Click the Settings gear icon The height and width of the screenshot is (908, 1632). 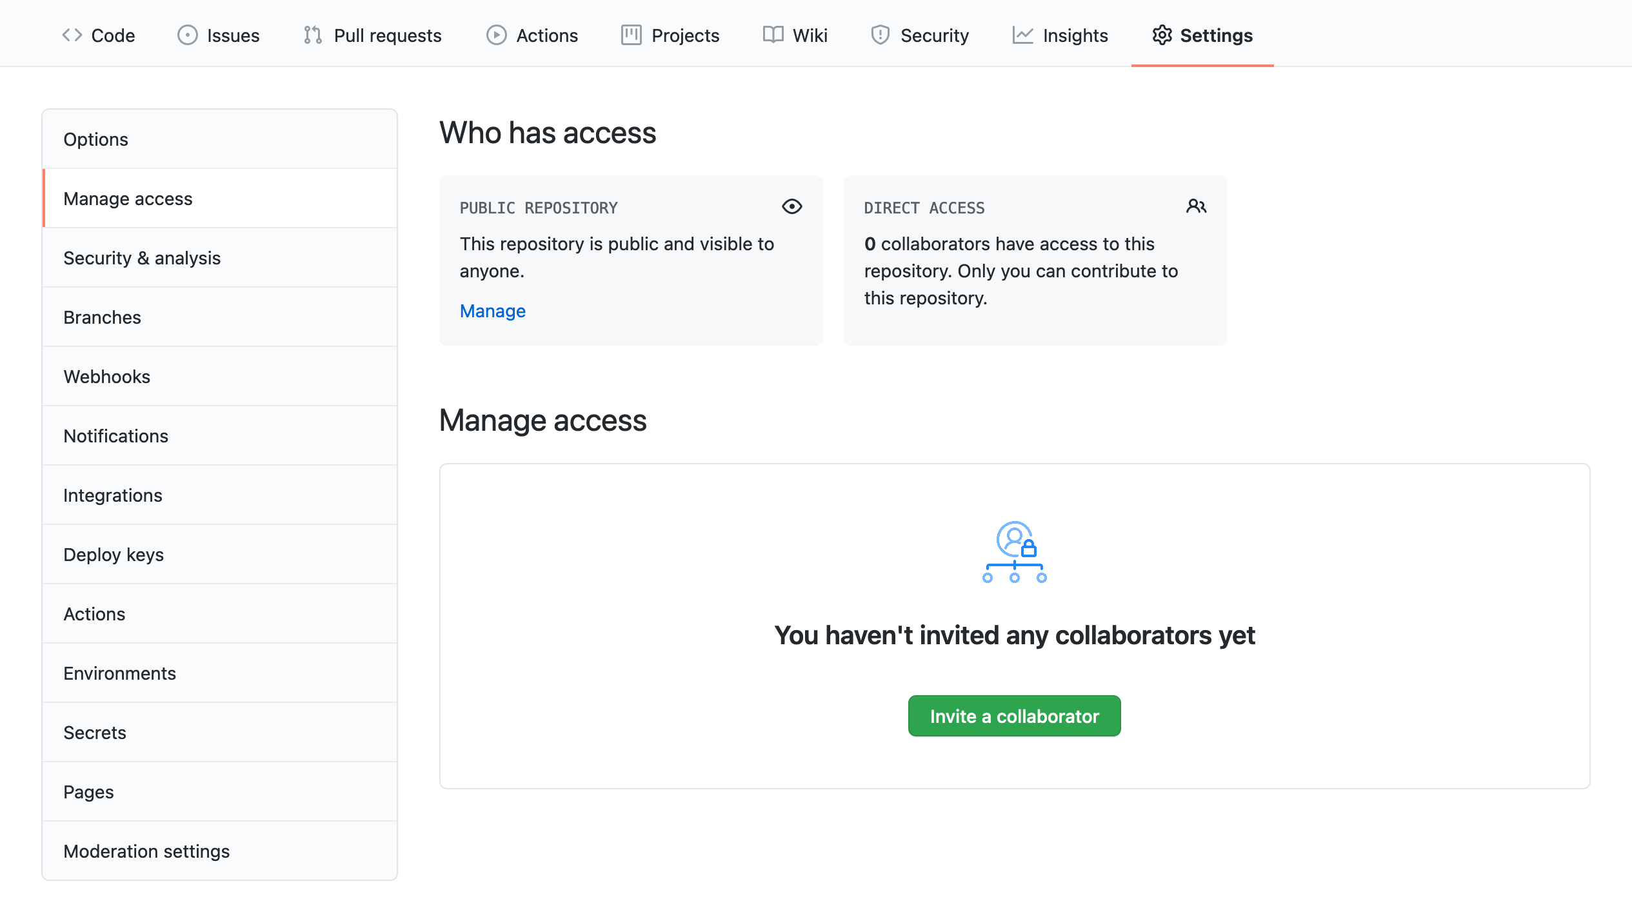[1162, 35]
